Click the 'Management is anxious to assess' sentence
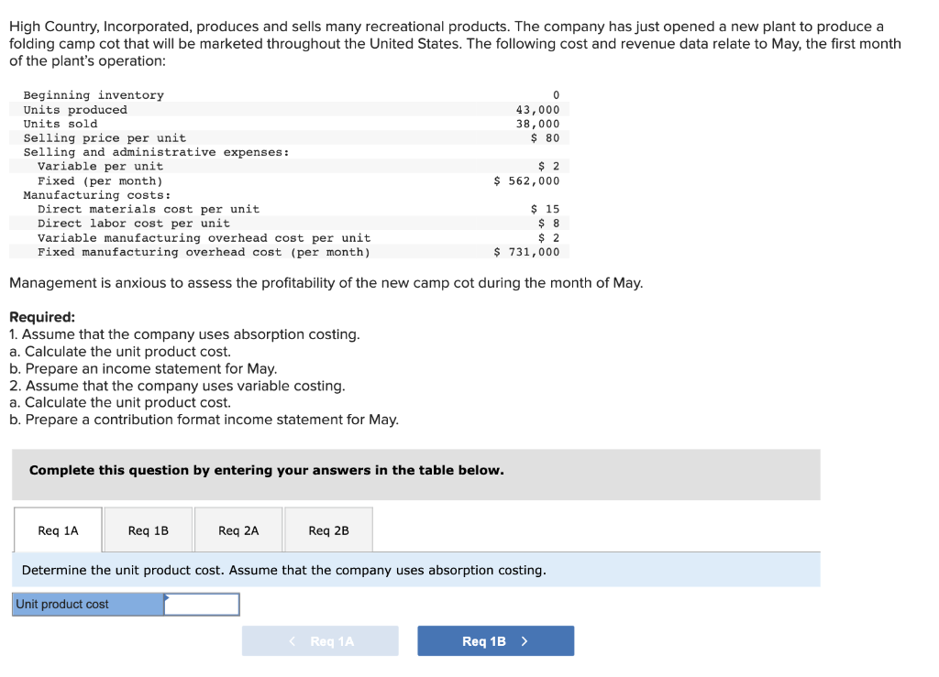 (x=326, y=283)
